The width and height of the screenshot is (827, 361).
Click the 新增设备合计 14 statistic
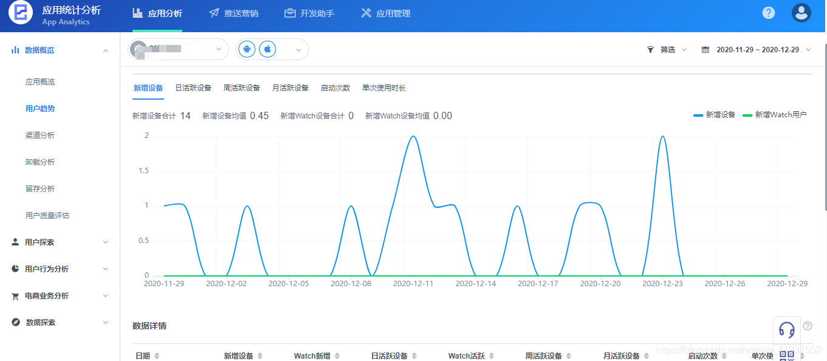pyautogui.click(x=162, y=115)
